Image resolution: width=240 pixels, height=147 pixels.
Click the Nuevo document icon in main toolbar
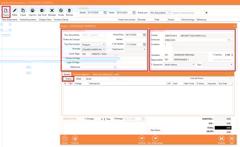(x=6, y=10)
